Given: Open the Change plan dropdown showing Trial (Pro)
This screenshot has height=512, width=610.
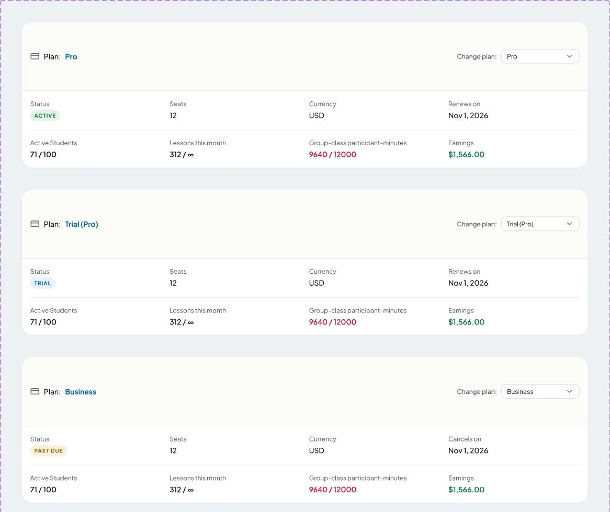Looking at the screenshot, I should 540,224.
